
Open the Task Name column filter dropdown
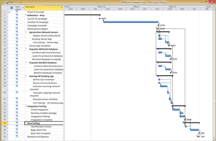[x=62, y=8]
